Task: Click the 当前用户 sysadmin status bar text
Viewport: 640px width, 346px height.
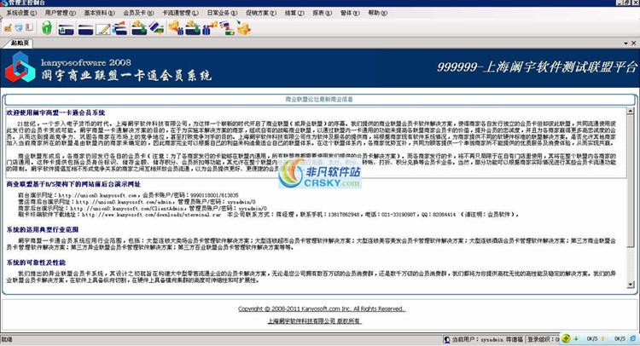Action: click(487, 339)
